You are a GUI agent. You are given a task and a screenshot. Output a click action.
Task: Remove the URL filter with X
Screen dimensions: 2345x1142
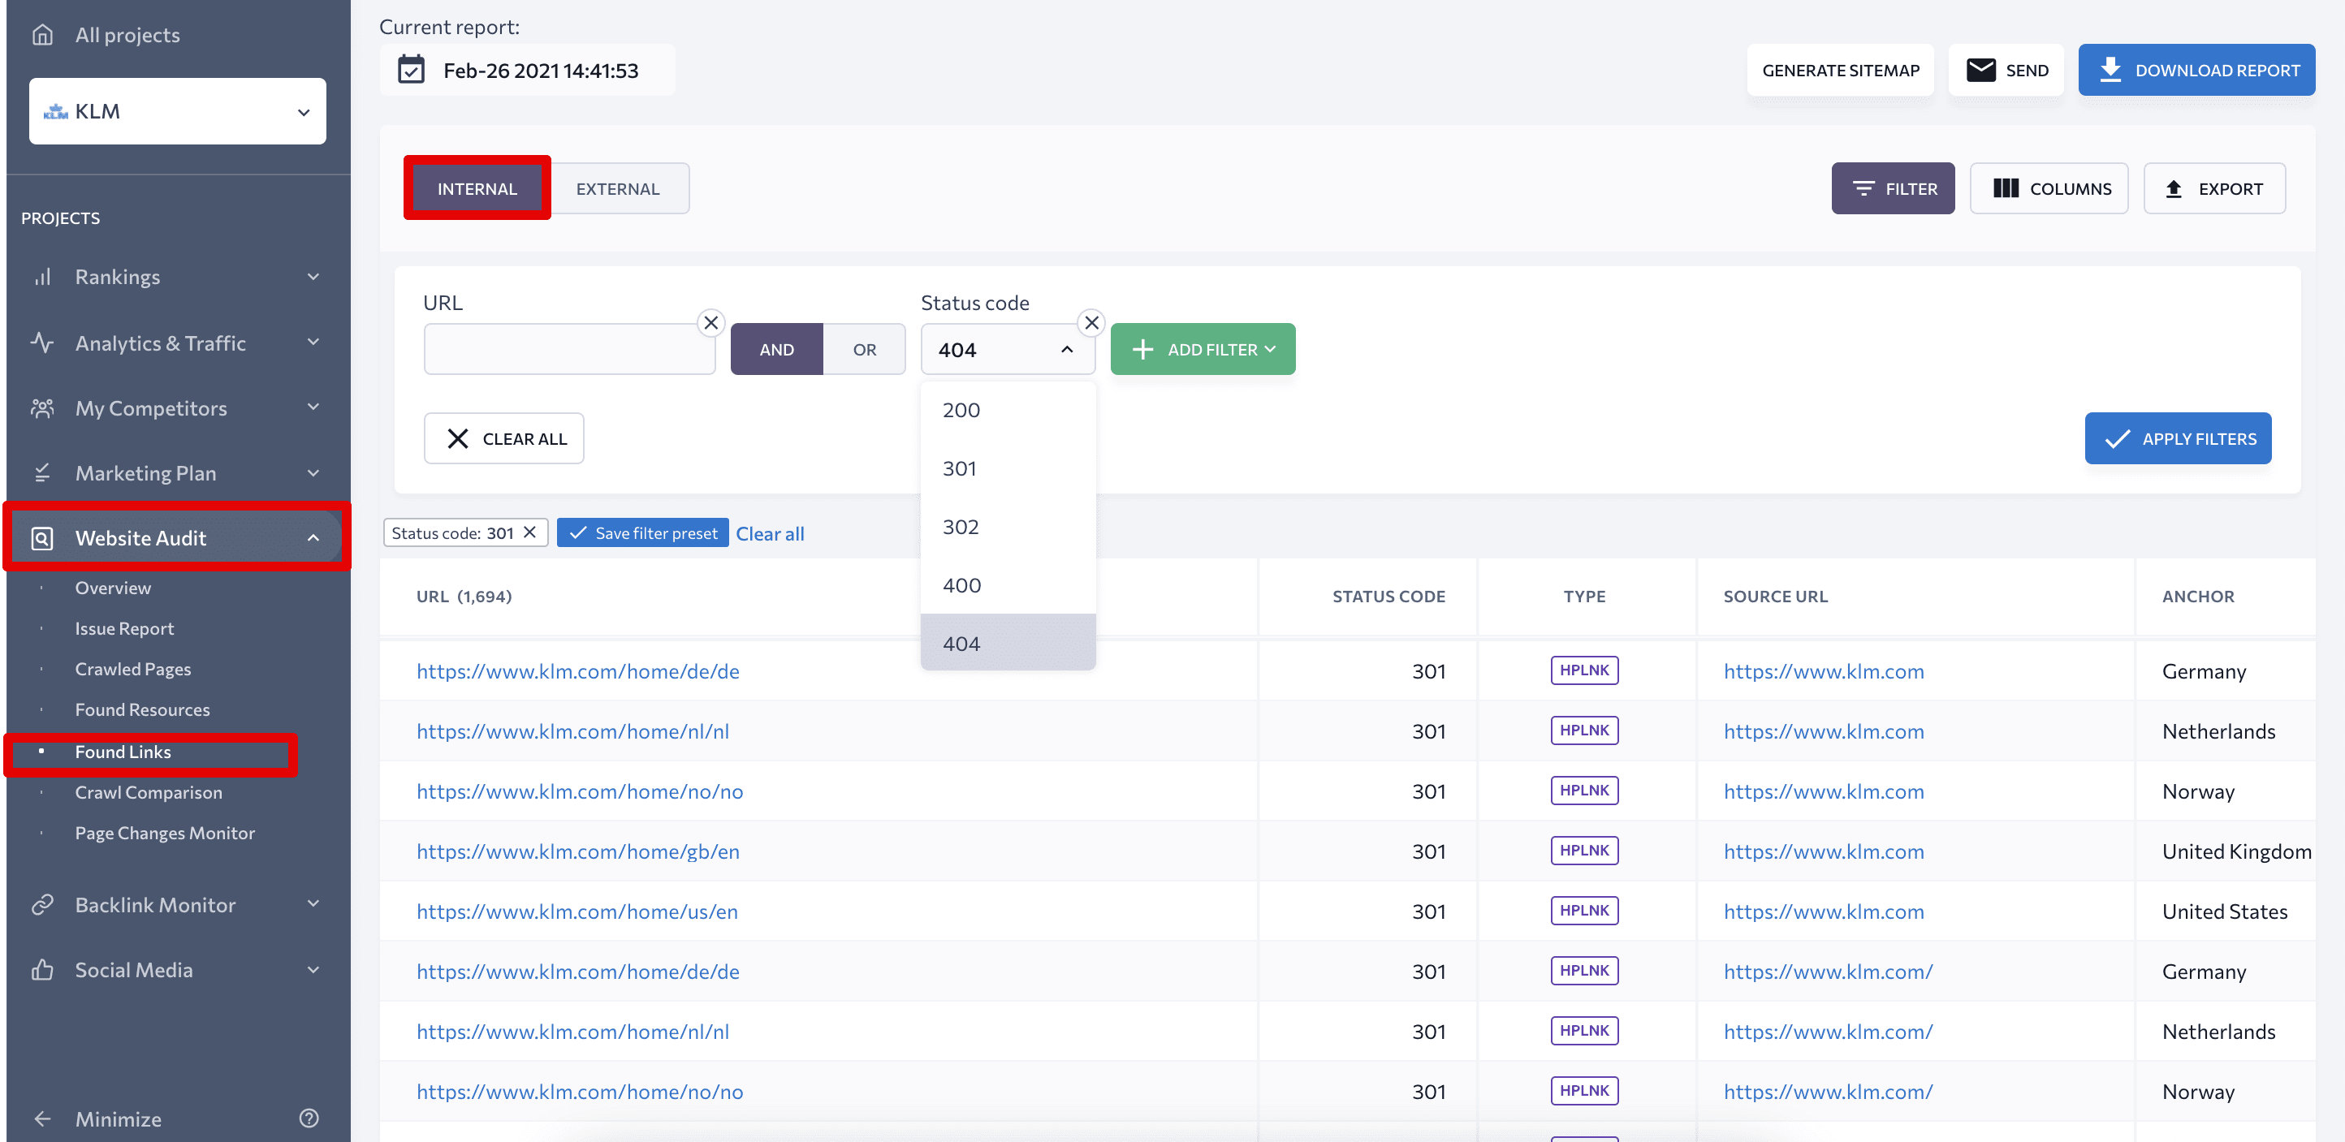tap(711, 322)
